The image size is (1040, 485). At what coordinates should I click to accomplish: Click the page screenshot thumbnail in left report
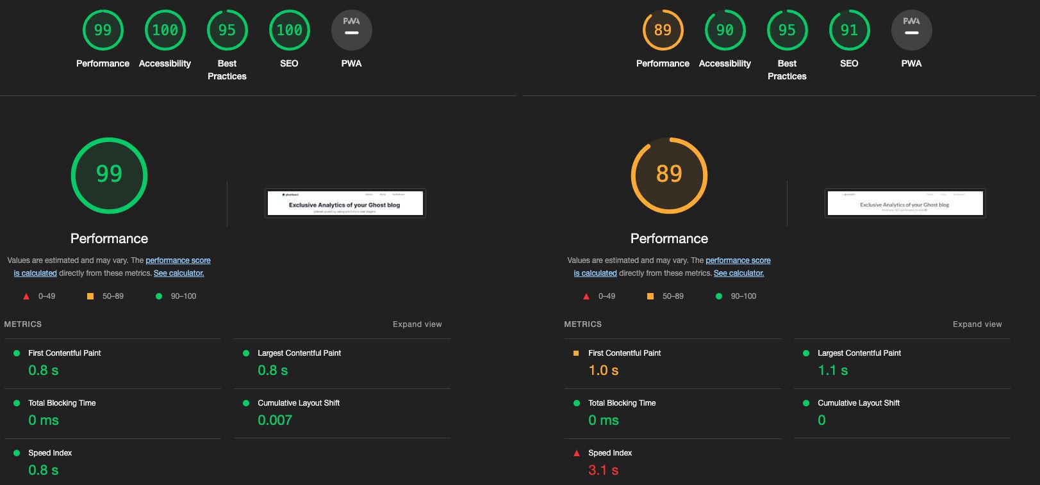(345, 203)
